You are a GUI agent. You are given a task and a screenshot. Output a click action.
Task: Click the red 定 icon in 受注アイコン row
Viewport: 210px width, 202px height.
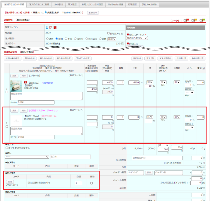[55, 28]
